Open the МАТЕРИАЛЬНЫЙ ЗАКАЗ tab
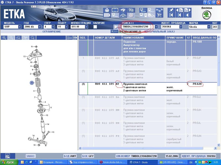The image size is (221, 165). [160, 32]
